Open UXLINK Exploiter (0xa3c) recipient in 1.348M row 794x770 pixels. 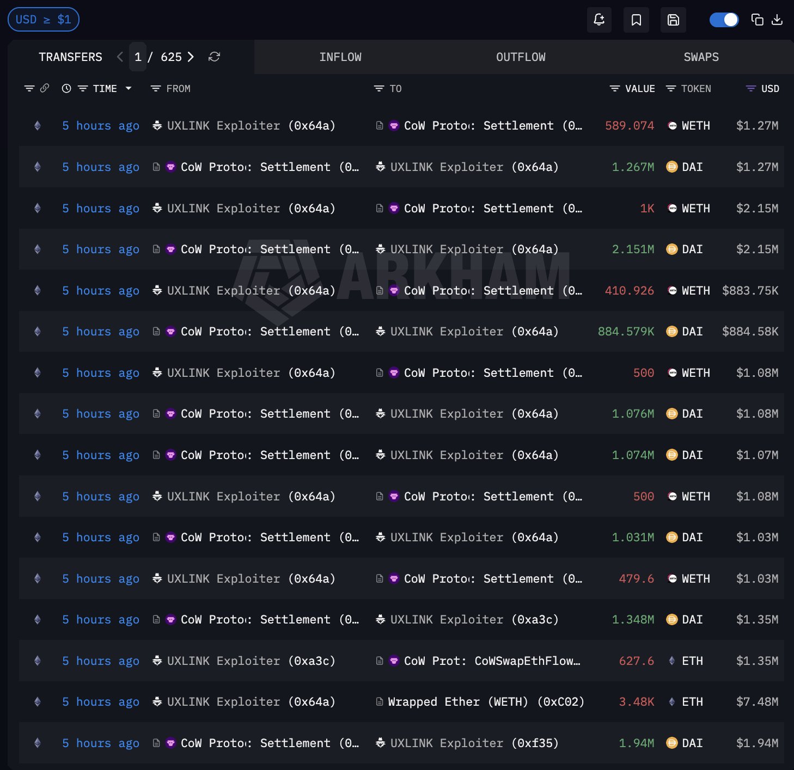pos(474,620)
